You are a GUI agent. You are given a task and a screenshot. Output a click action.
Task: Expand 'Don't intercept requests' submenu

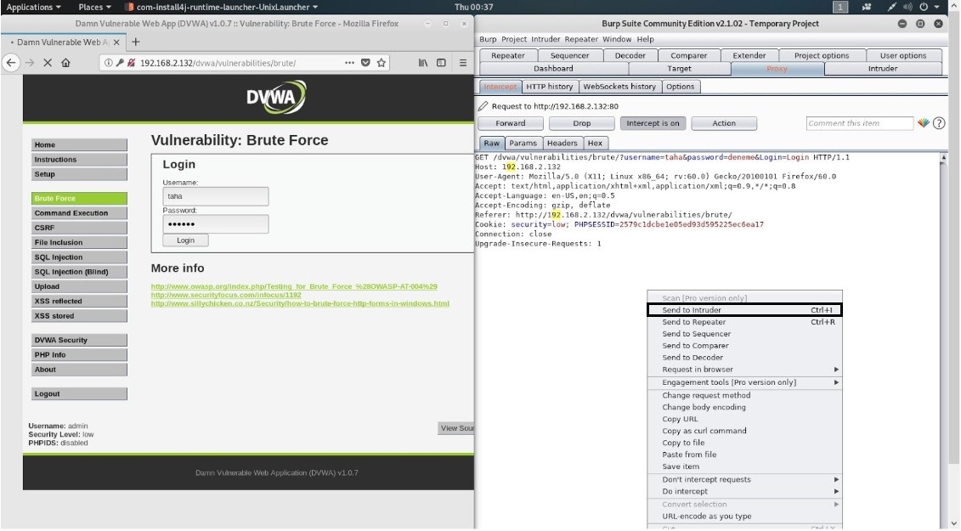pos(743,479)
